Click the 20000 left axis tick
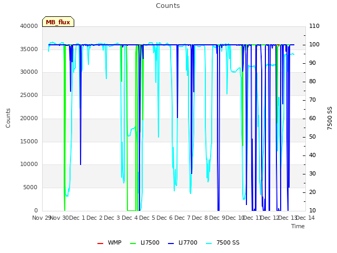The height and width of the screenshot is (253, 337). click(x=29, y=118)
